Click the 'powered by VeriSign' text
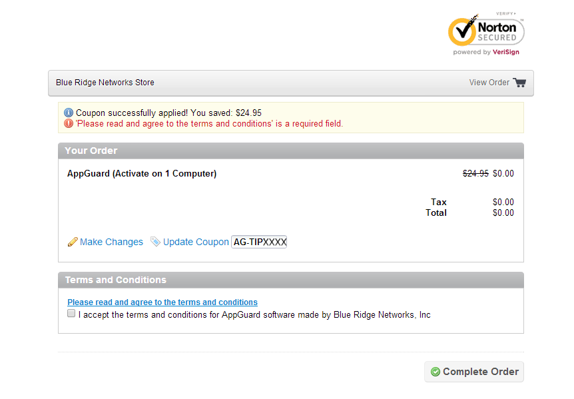 (x=486, y=52)
